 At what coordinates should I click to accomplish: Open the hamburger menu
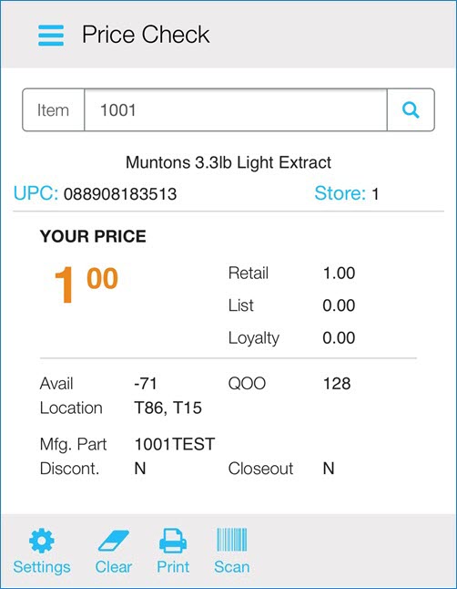[51, 36]
